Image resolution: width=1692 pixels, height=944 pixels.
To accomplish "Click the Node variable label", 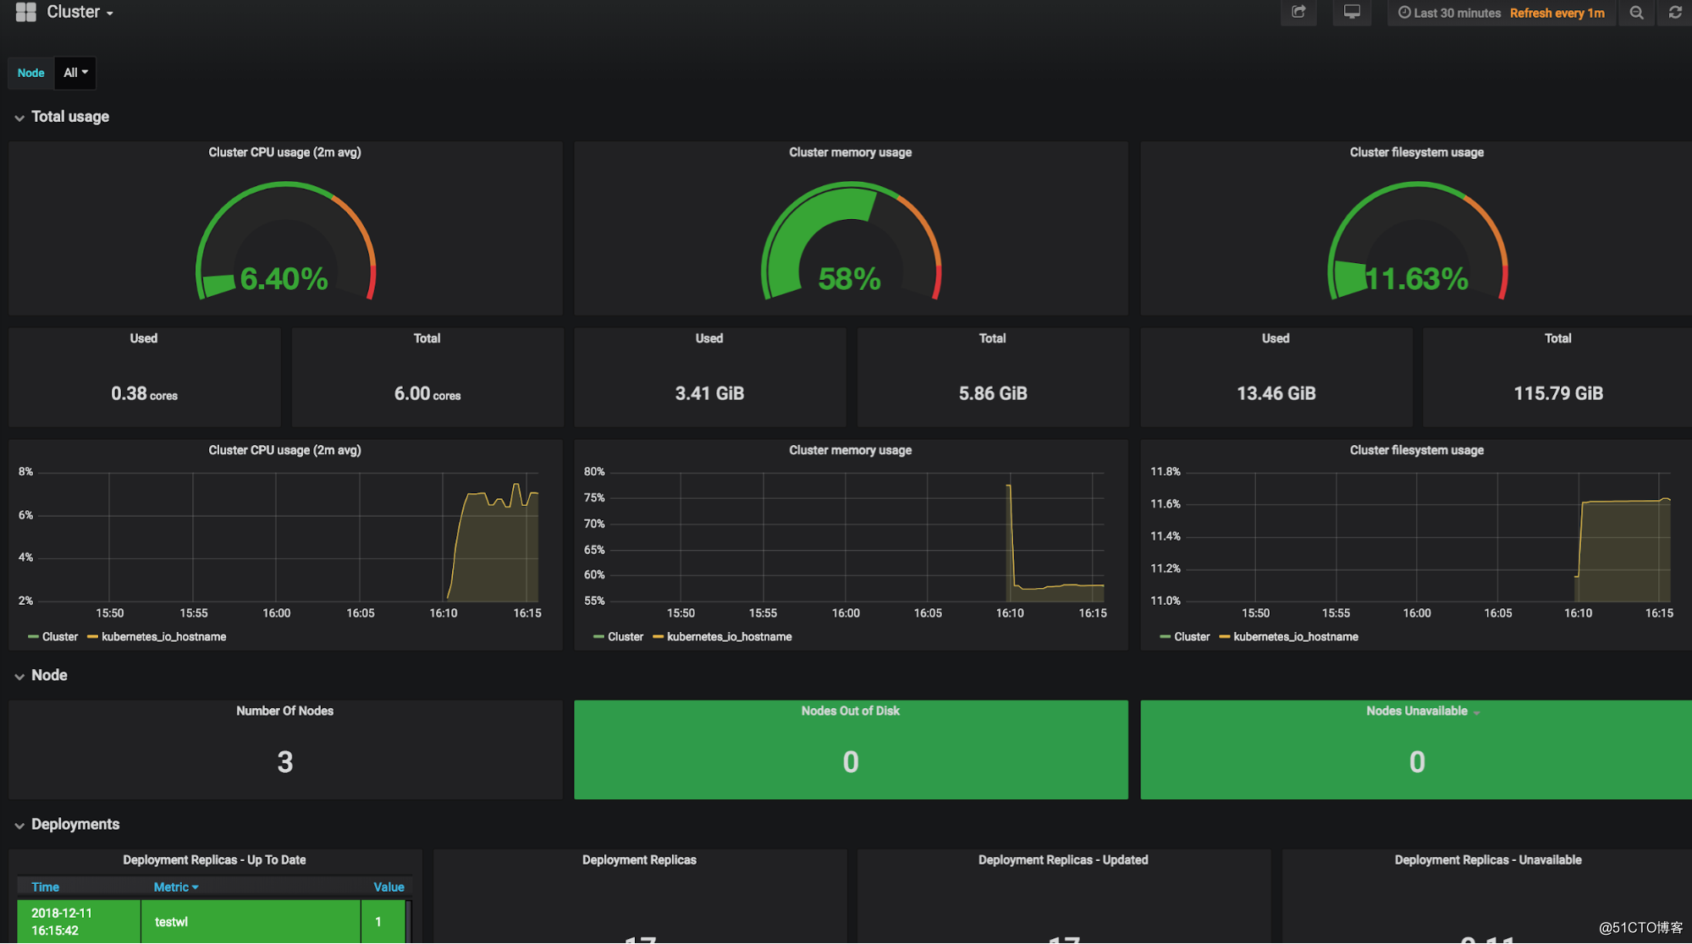I will point(30,73).
